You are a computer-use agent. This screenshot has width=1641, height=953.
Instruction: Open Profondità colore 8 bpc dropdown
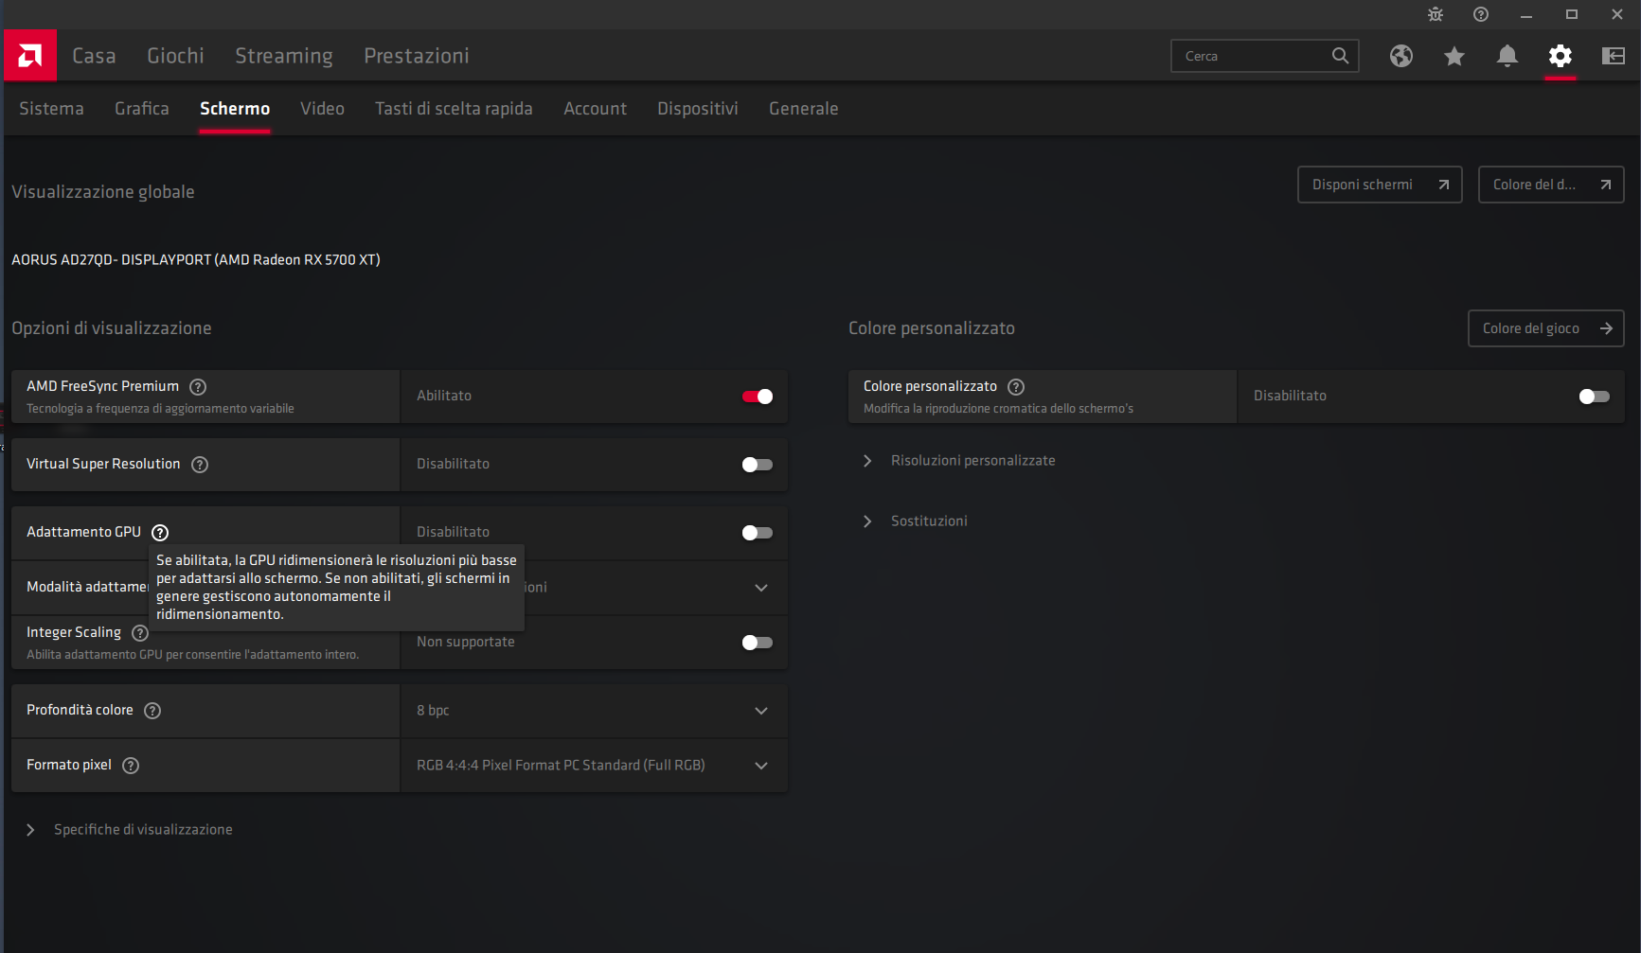(594, 710)
